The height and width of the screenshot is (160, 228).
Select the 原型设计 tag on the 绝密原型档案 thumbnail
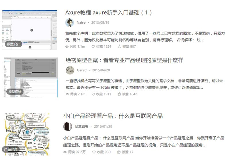pos(15,92)
